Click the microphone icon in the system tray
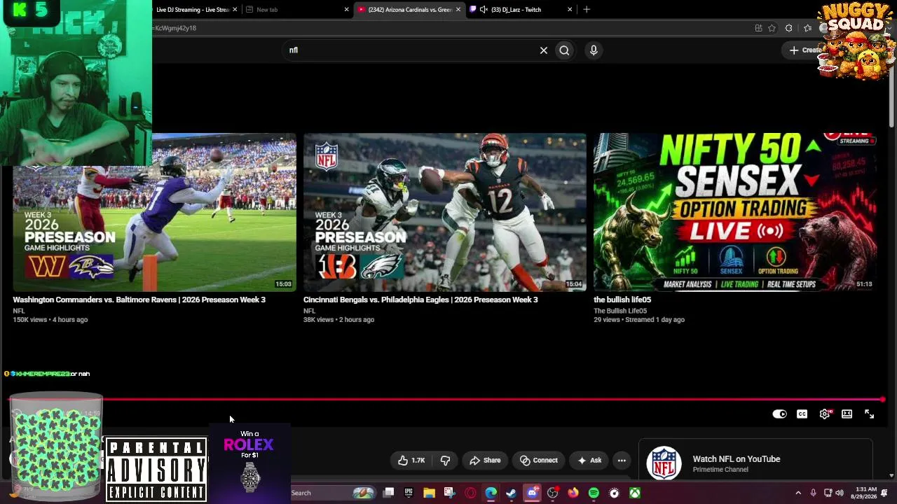The height and width of the screenshot is (504, 897). click(x=813, y=493)
